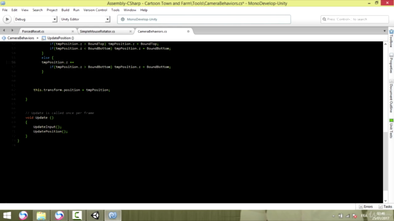The image size is (394, 221).
Task: Open the Search menu
Action: point(38,10)
